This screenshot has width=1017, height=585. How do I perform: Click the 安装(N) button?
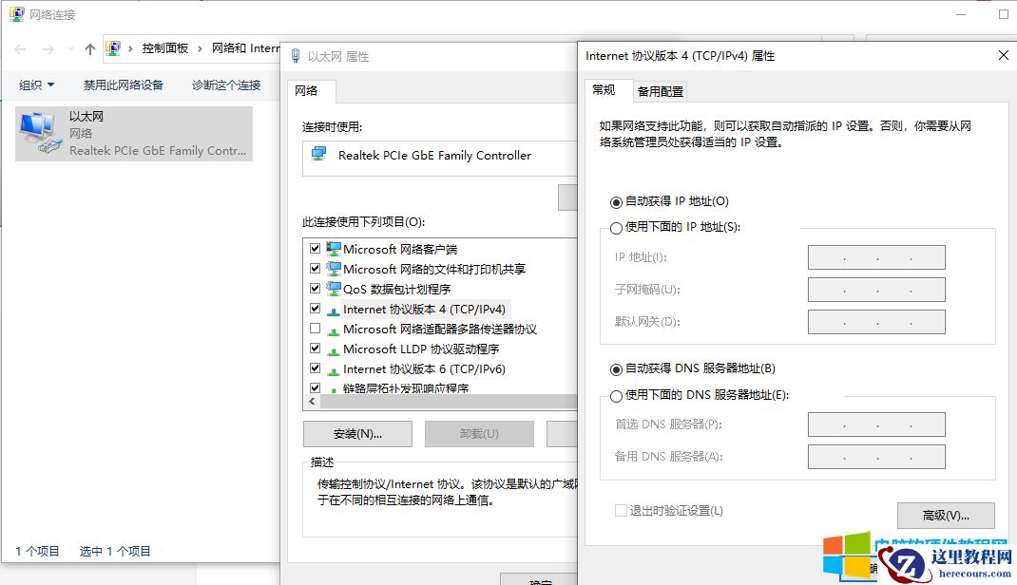(x=356, y=433)
